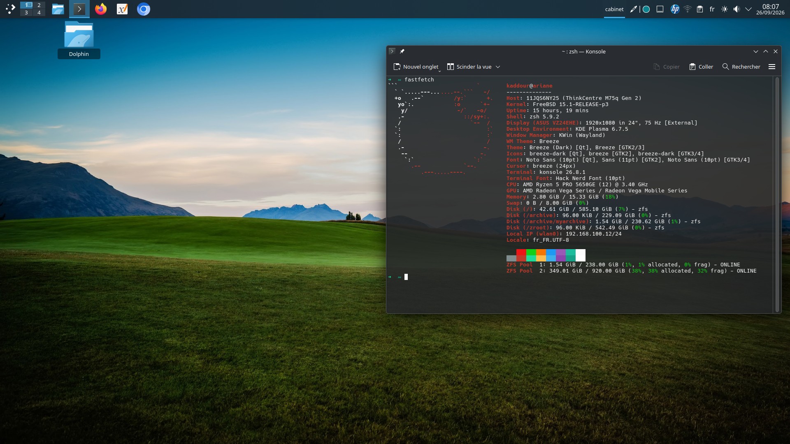This screenshot has height=444, width=790.
Task: Click the 'KWin (Wayland)' text
Action: coord(582,135)
